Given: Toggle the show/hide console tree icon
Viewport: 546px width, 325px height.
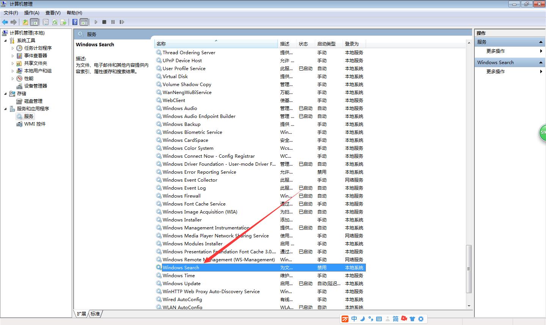Looking at the screenshot, I should coord(34,22).
